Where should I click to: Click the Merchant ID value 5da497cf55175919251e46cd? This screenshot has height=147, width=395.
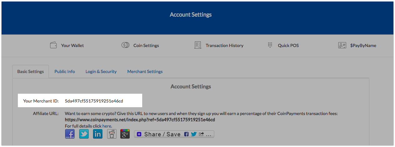click(x=94, y=101)
